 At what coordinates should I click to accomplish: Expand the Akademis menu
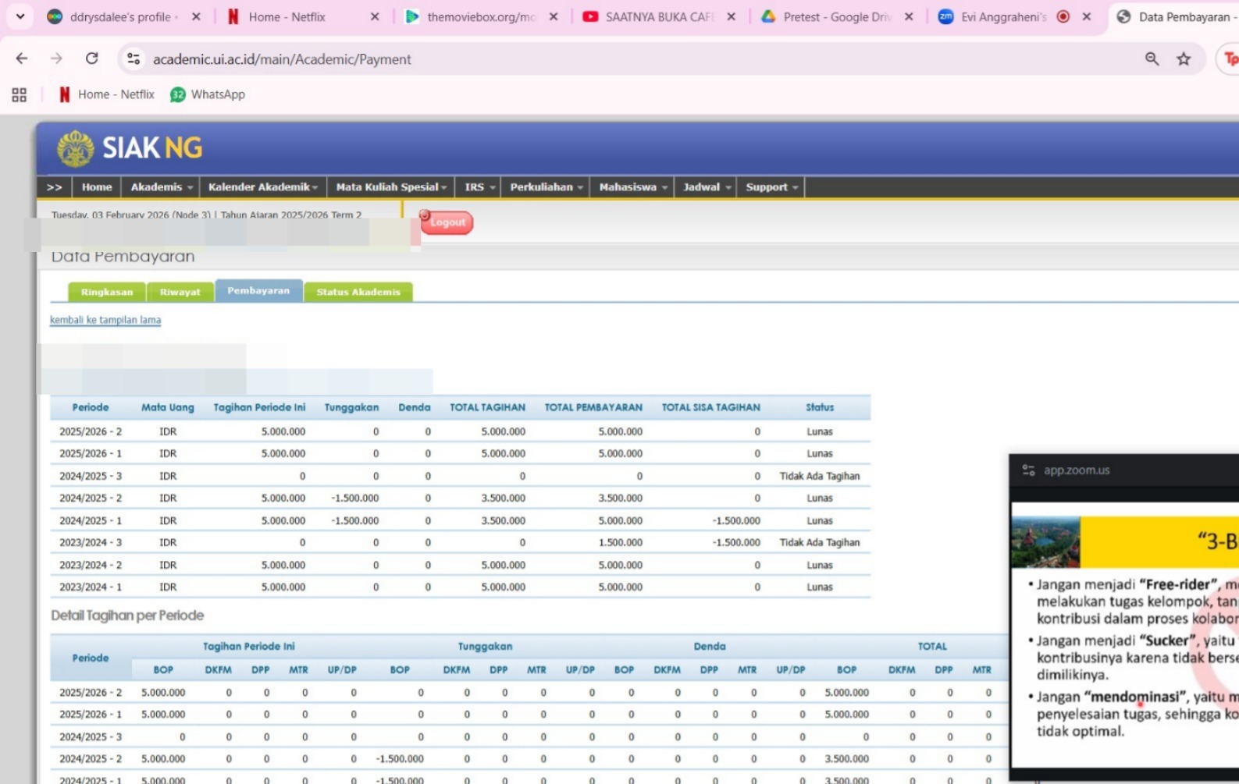coord(161,187)
